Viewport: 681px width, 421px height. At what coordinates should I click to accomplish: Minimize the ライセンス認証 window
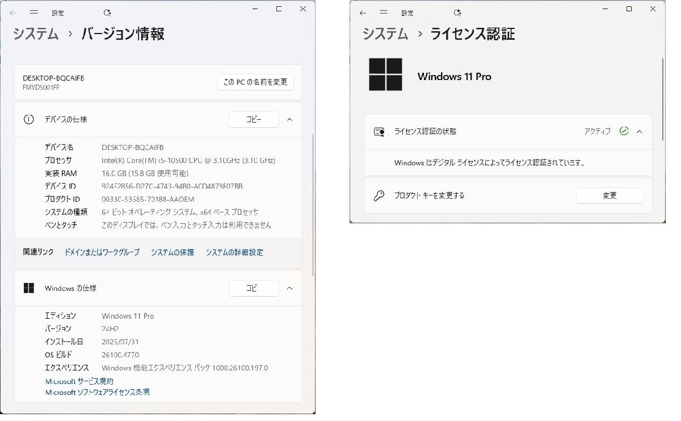point(604,9)
